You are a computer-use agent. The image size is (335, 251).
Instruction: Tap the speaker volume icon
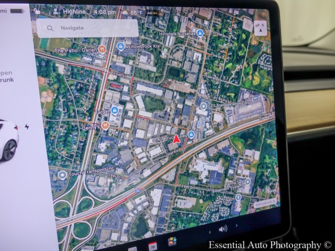tap(223, 229)
